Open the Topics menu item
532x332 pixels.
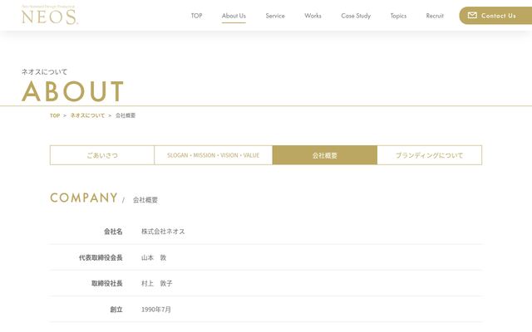coord(398,16)
